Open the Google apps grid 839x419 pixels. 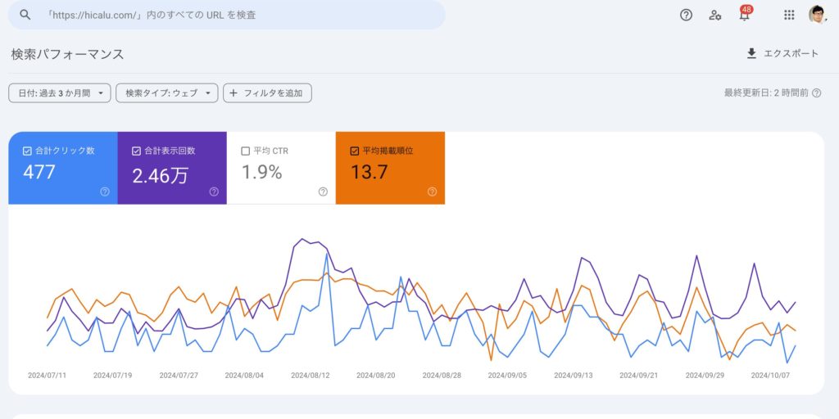789,15
